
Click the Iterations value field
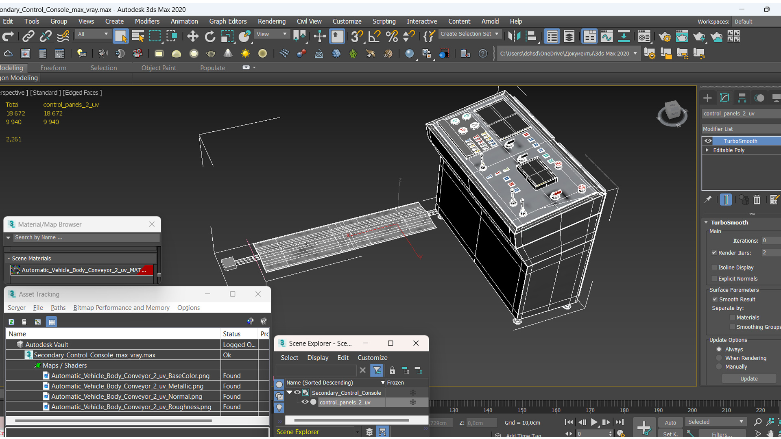(x=770, y=241)
